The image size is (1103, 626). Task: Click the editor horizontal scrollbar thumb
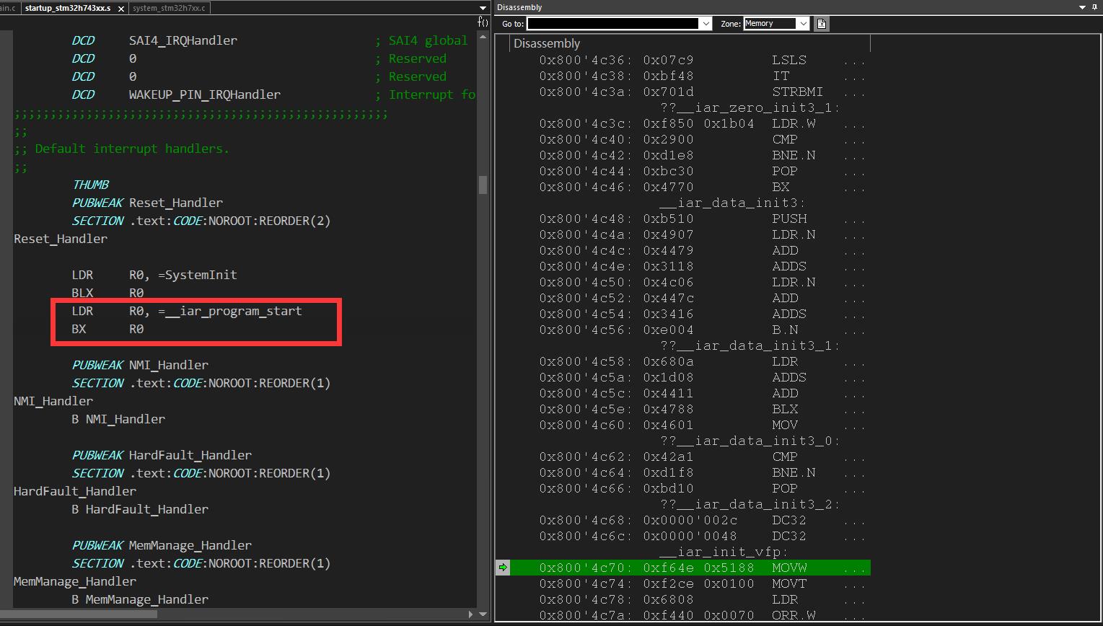(x=79, y=614)
